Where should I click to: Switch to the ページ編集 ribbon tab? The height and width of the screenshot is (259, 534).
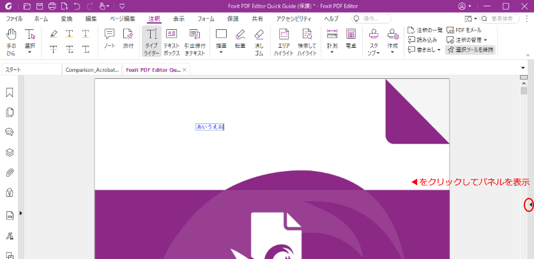[x=122, y=18]
